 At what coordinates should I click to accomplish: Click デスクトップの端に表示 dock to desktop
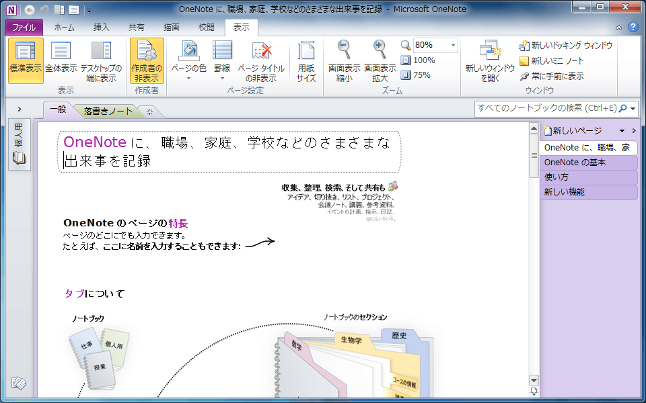[x=102, y=61]
